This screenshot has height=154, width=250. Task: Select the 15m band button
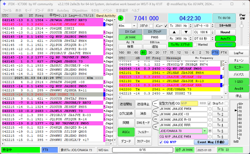coord(171,53)
